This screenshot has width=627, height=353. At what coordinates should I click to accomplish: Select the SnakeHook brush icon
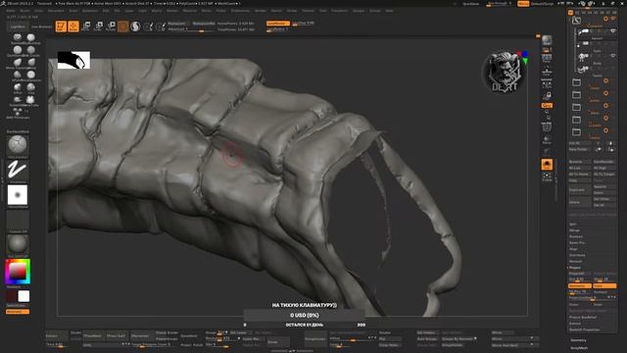(18, 100)
